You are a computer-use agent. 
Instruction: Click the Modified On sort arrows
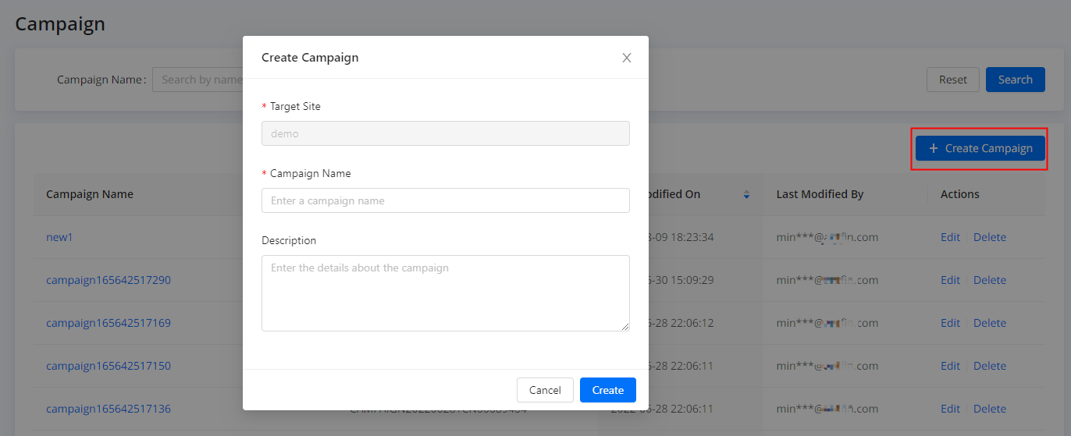click(x=746, y=194)
